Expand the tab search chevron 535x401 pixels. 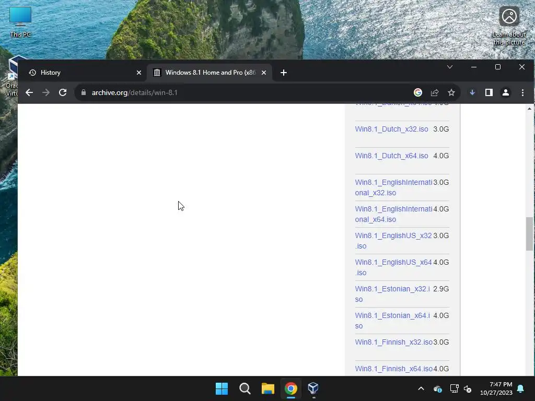pyautogui.click(x=450, y=67)
